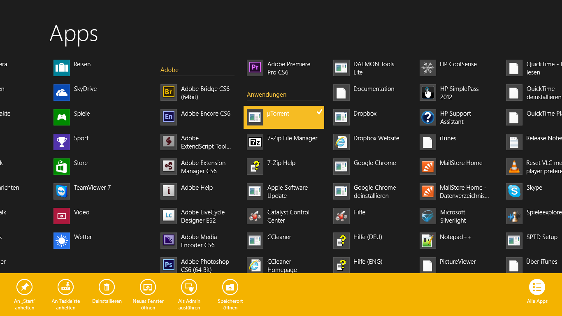Open the plain Hilfe entry

[370, 216]
